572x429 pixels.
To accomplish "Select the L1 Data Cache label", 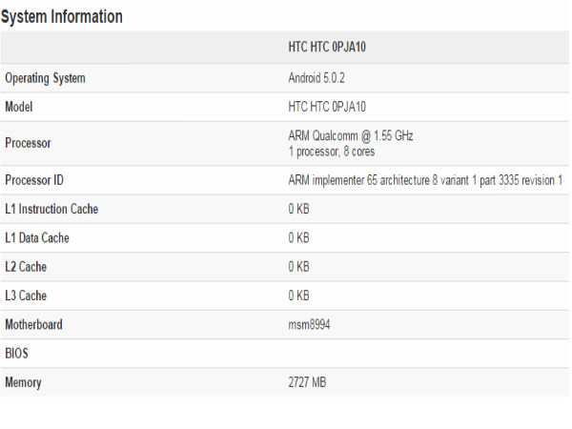I will 37,237.
